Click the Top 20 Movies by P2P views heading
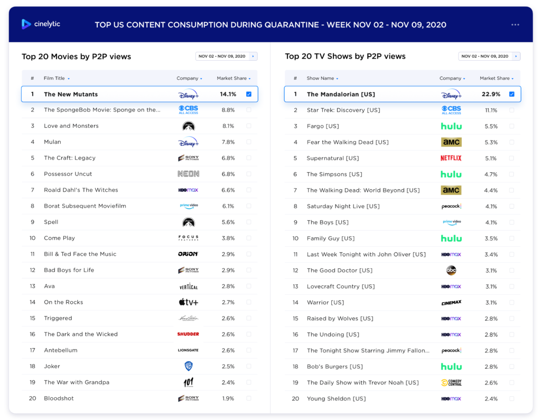The width and height of the screenshot is (541, 420). coord(76,57)
